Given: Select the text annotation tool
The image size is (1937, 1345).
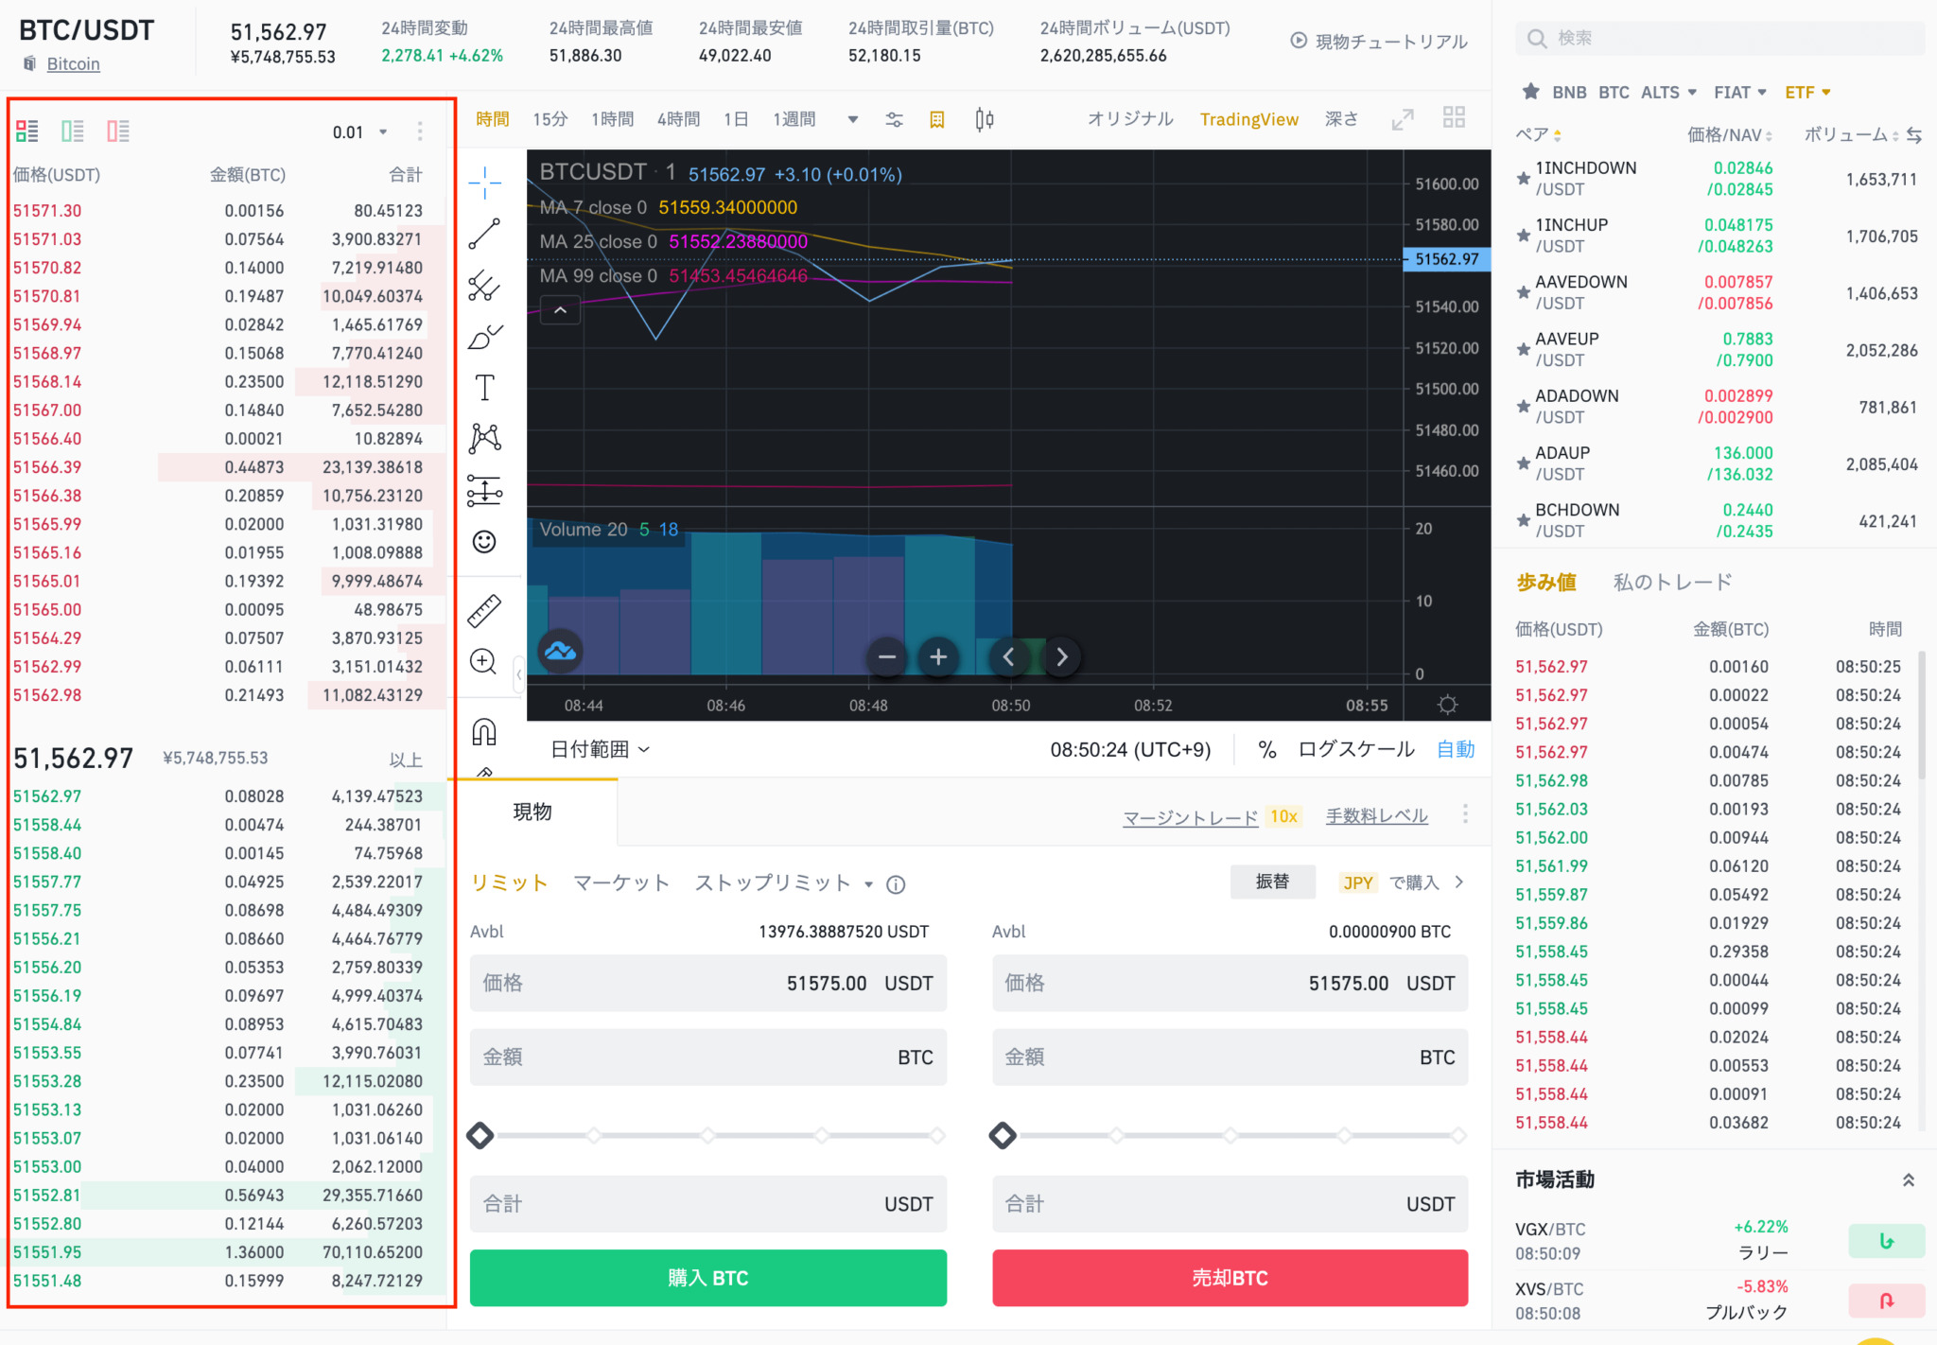Looking at the screenshot, I should (484, 388).
